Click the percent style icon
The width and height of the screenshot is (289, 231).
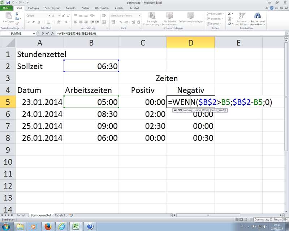pos(121,22)
